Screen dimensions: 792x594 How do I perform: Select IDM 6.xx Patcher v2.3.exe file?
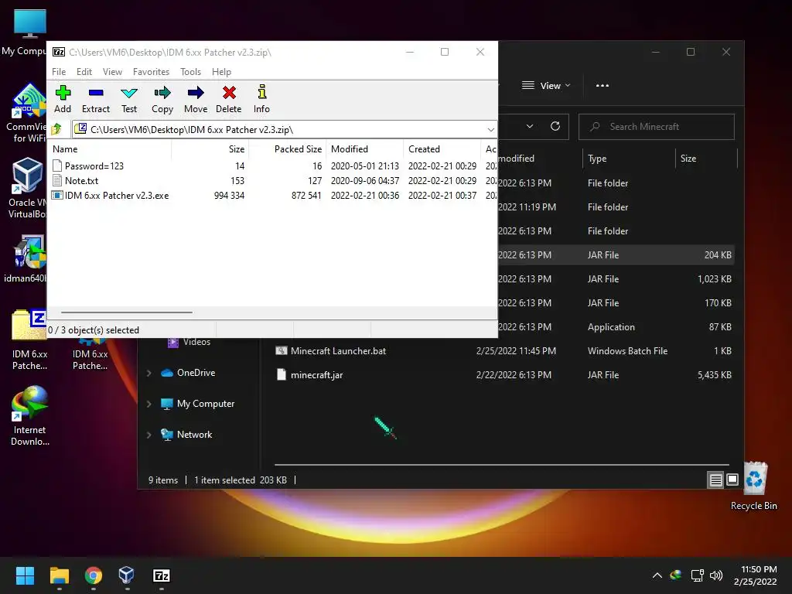pos(116,195)
